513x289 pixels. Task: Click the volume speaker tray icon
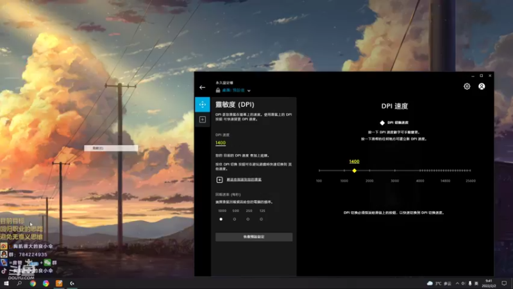coord(464,283)
